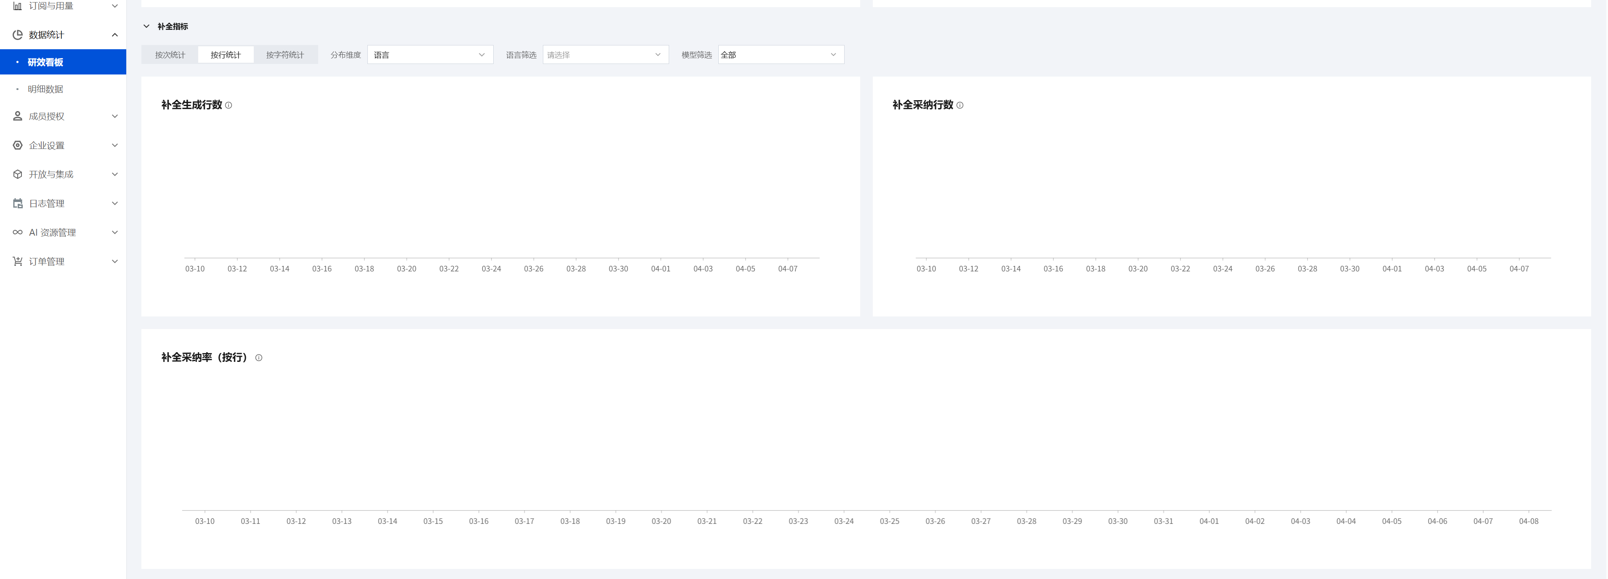Open 明细数据 in sidebar
Viewport: 1608px width, 579px height.
point(45,89)
